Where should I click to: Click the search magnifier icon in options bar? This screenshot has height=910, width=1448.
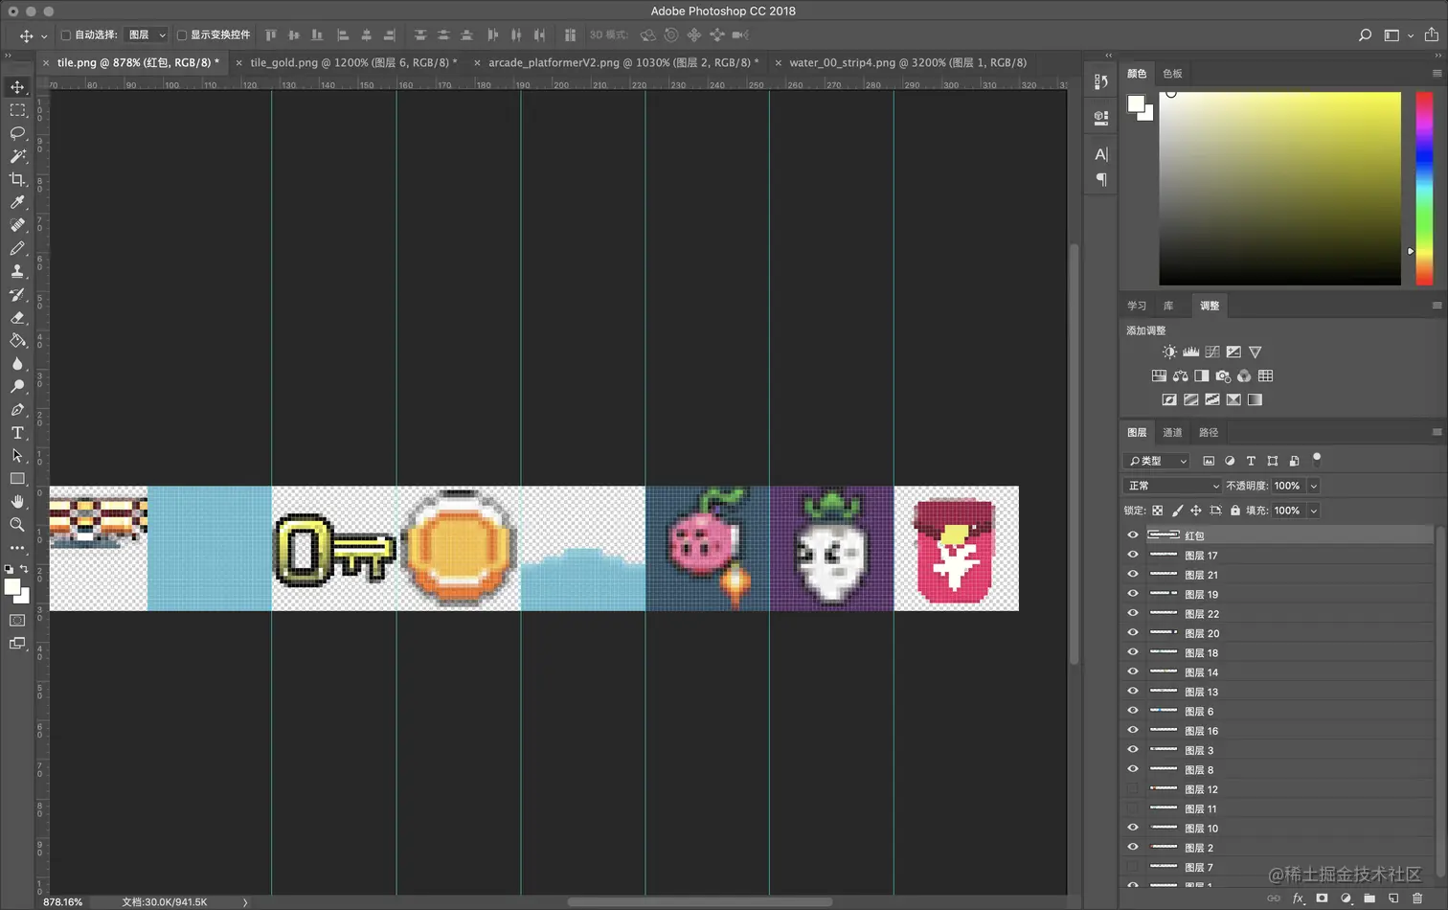(1365, 35)
